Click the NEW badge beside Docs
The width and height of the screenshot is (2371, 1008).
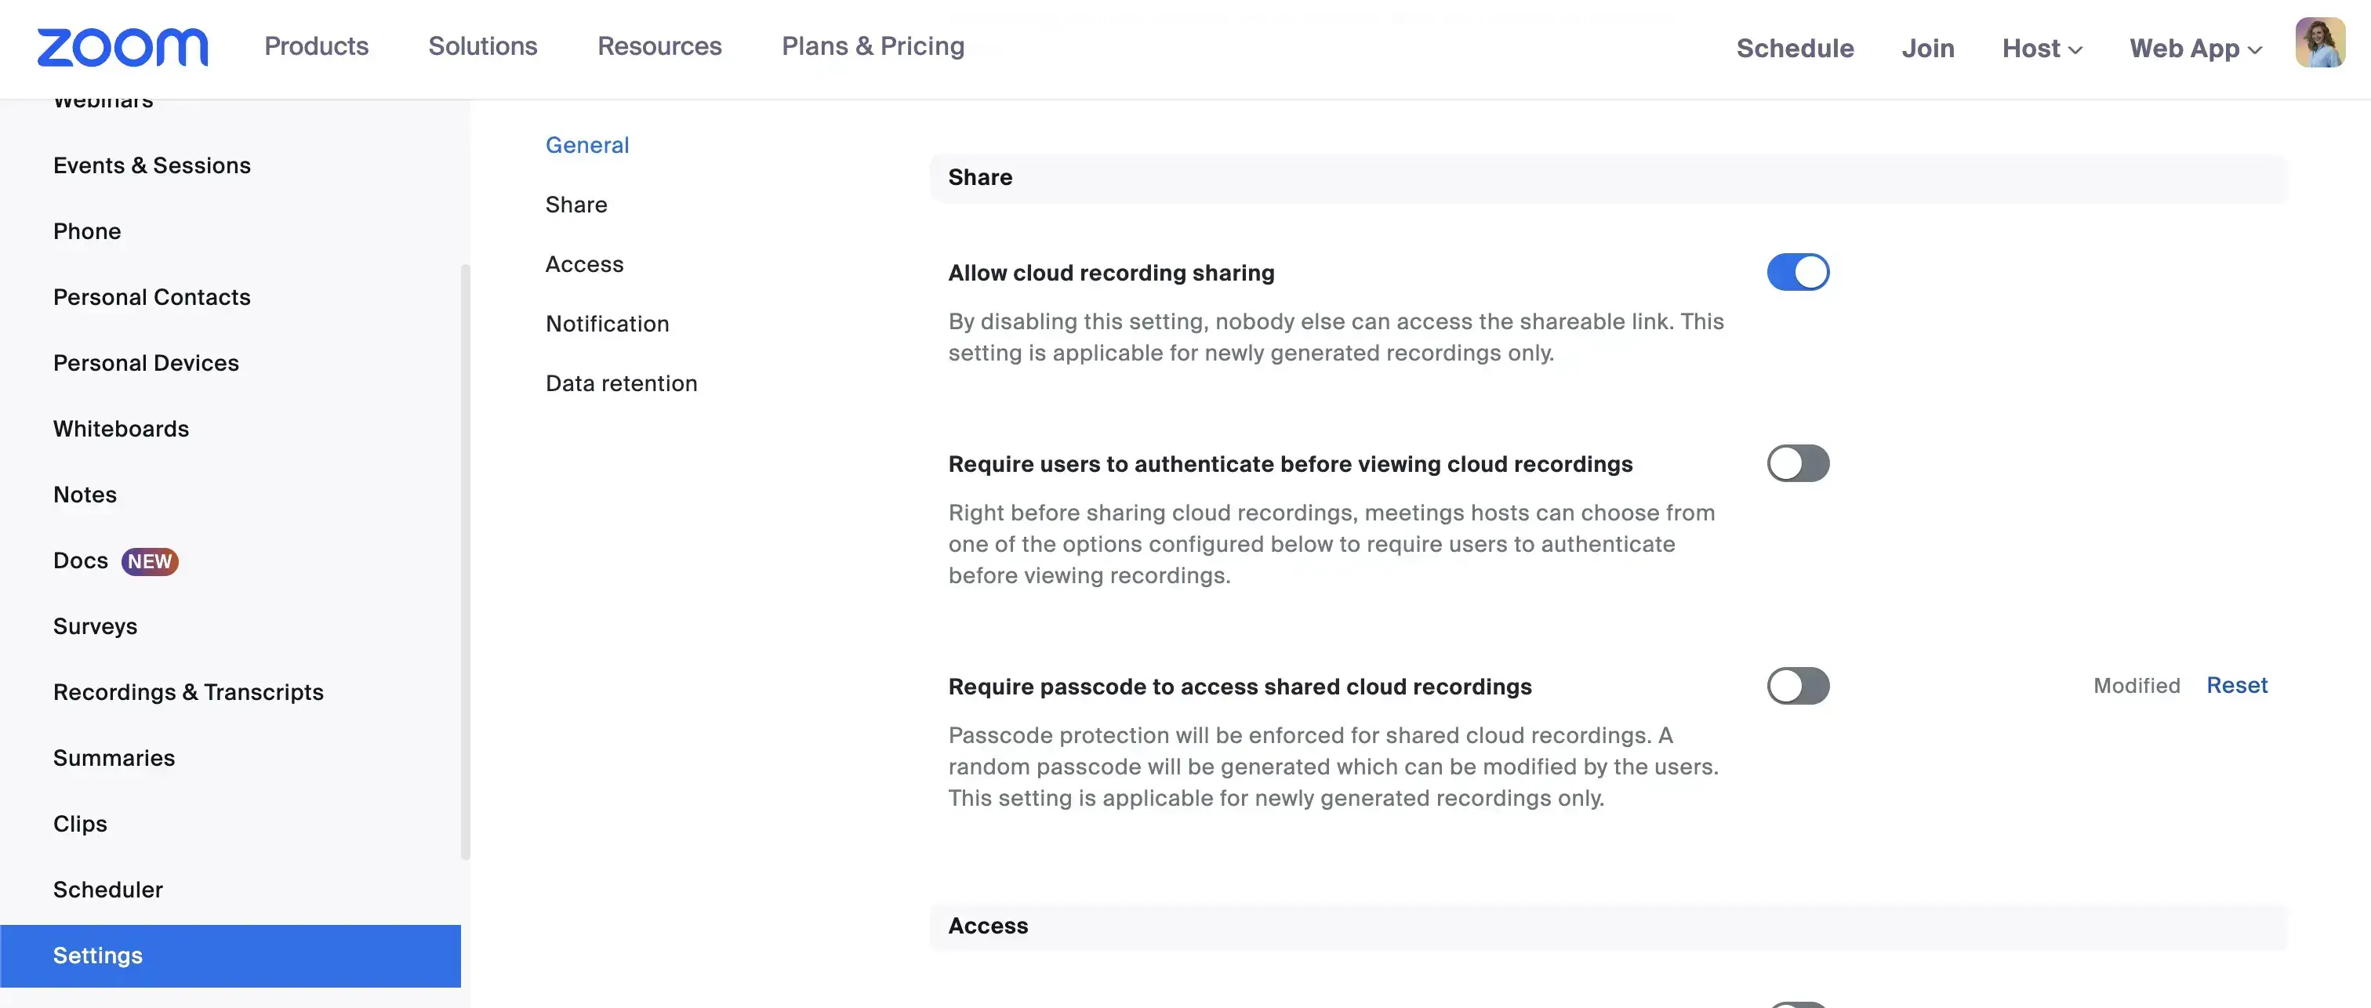click(149, 560)
